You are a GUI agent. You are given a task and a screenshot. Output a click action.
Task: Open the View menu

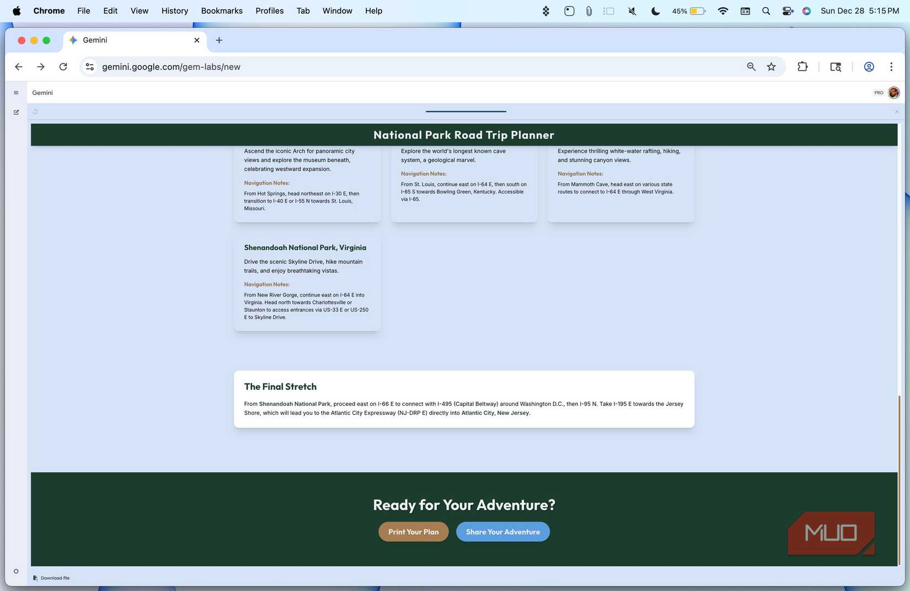140,11
